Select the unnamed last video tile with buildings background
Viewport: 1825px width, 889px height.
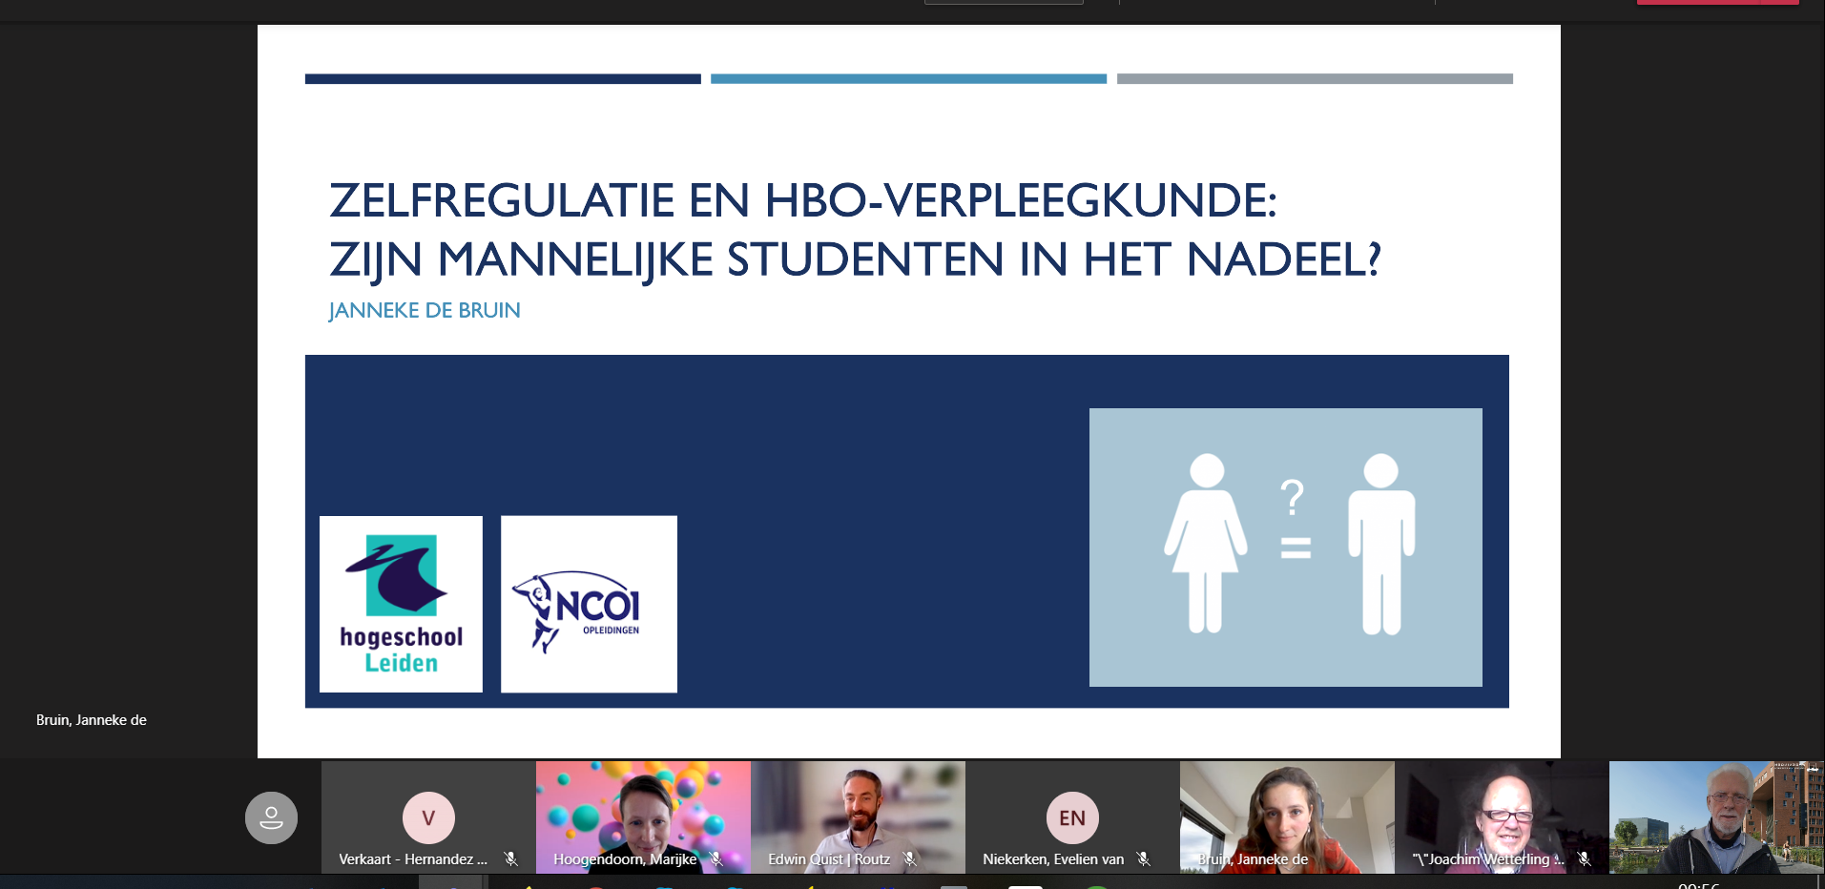[1716, 817]
